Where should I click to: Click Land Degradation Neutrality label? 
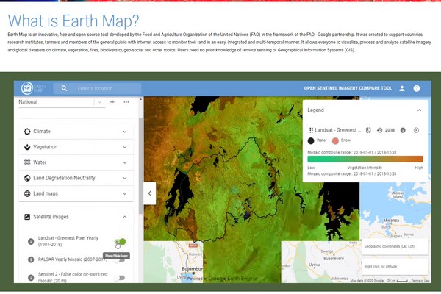[x=64, y=178]
